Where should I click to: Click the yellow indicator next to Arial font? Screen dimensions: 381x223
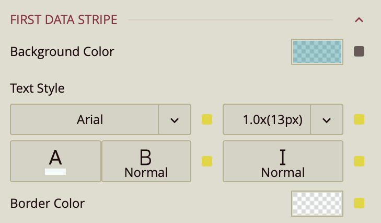click(x=207, y=119)
